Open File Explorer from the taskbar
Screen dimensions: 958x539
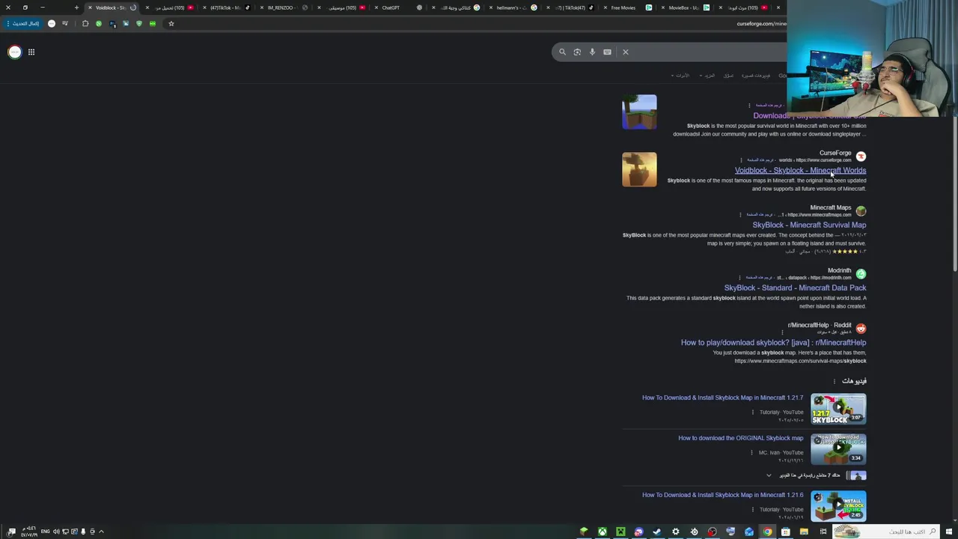click(x=804, y=532)
